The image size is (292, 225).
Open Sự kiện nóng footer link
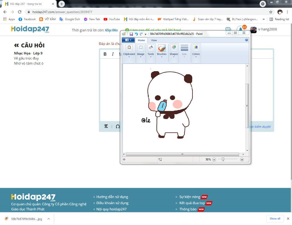pyautogui.click(x=190, y=197)
